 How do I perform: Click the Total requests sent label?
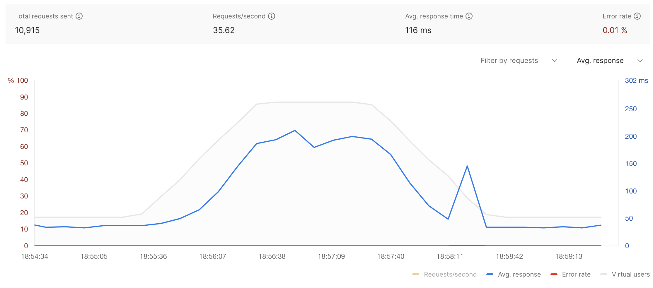pyautogui.click(x=44, y=16)
